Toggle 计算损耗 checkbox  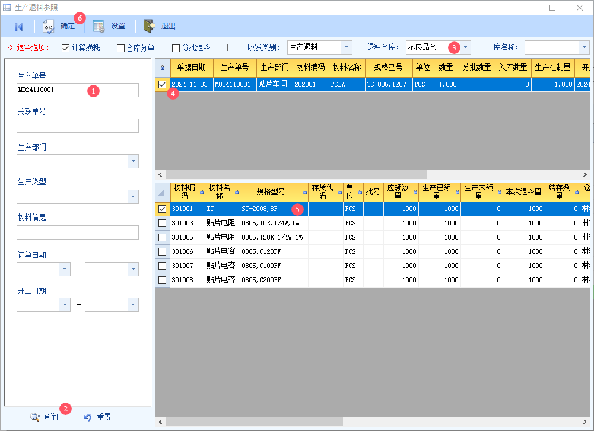65,48
